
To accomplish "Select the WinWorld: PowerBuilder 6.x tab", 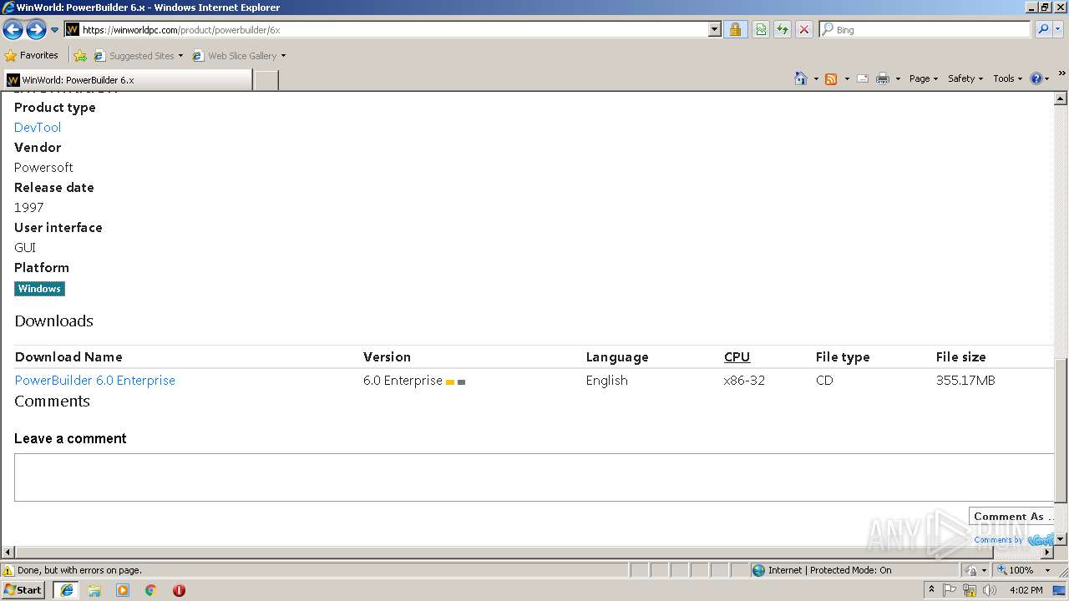I will pos(127,80).
